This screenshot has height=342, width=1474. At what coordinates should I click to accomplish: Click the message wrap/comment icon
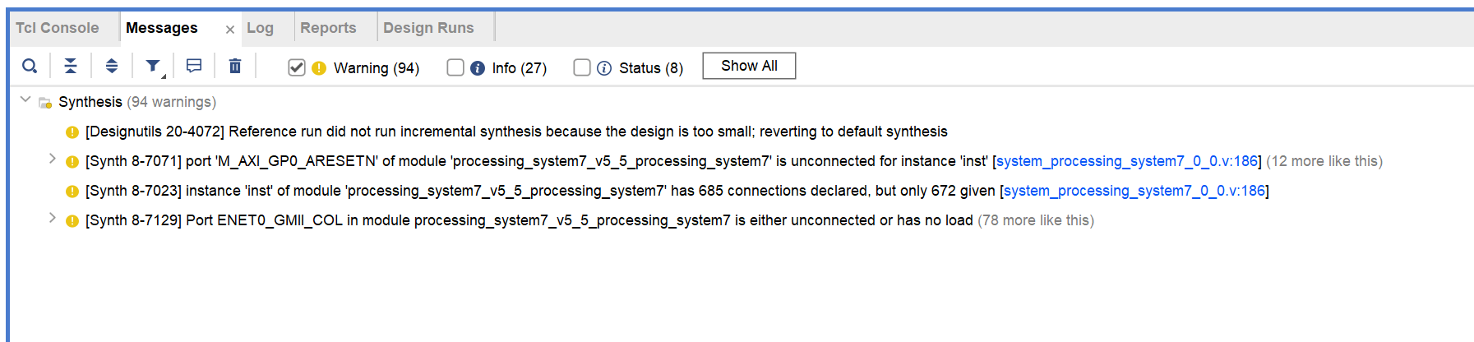pos(194,67)
